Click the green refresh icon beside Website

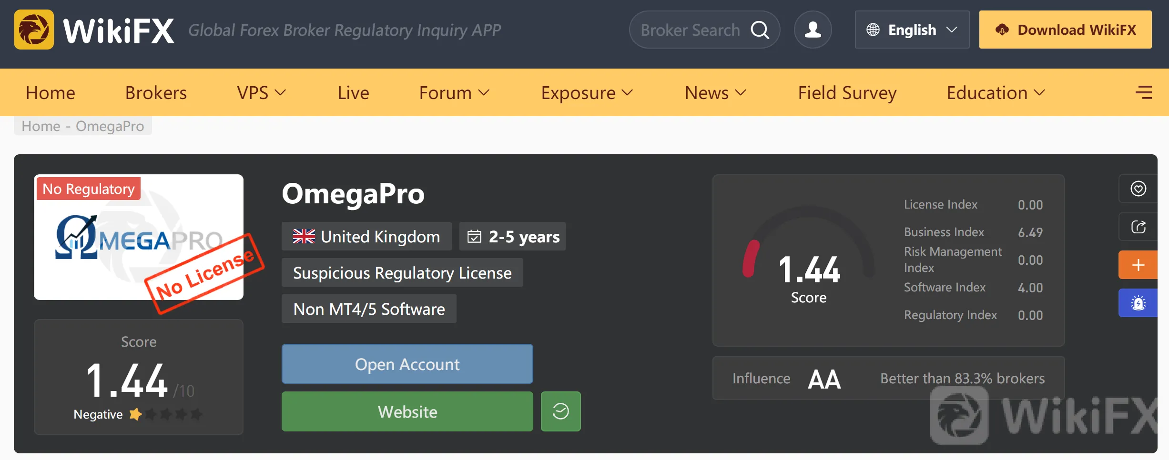pyautogui.click(x=561, y=411)
